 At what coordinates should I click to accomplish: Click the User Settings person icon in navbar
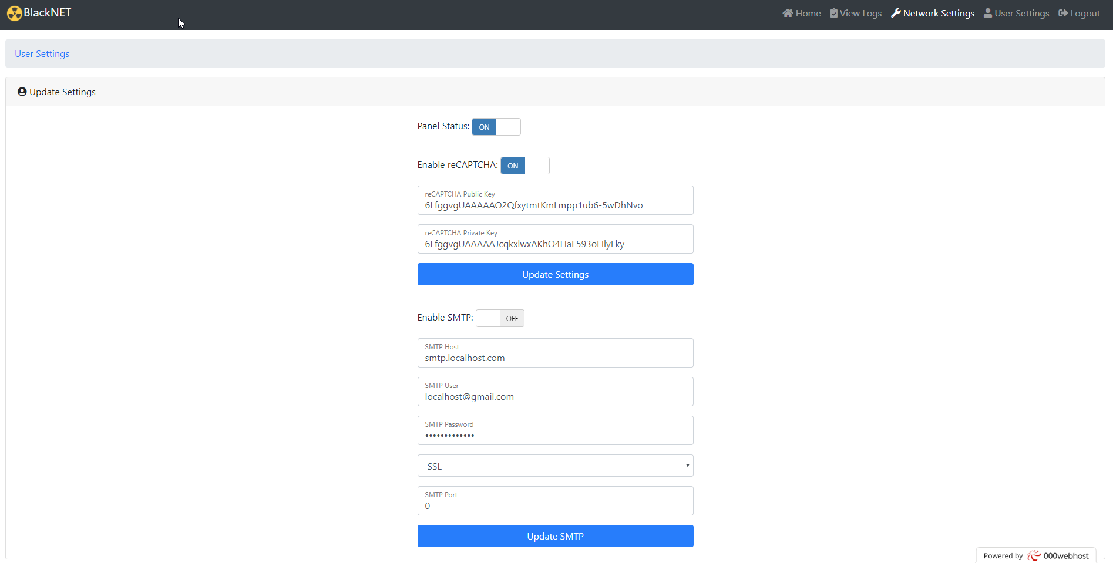[x=988, y=13]
